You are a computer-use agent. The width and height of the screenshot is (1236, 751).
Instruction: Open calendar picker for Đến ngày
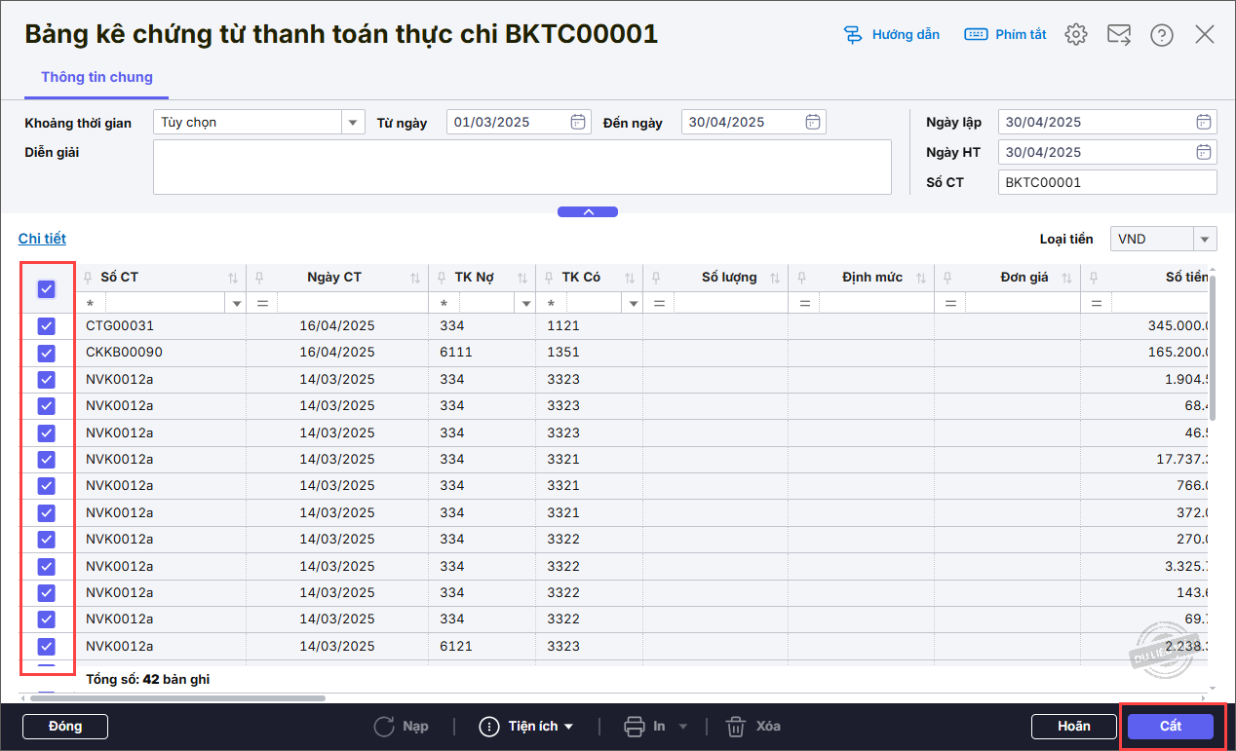pyautogui.click(x=813, y=122)
